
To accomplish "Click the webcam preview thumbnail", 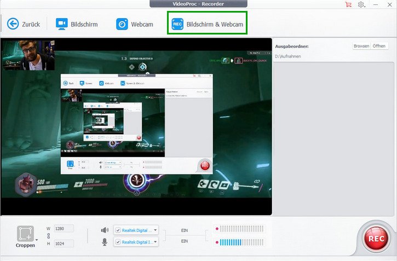I will coord(28,55).
